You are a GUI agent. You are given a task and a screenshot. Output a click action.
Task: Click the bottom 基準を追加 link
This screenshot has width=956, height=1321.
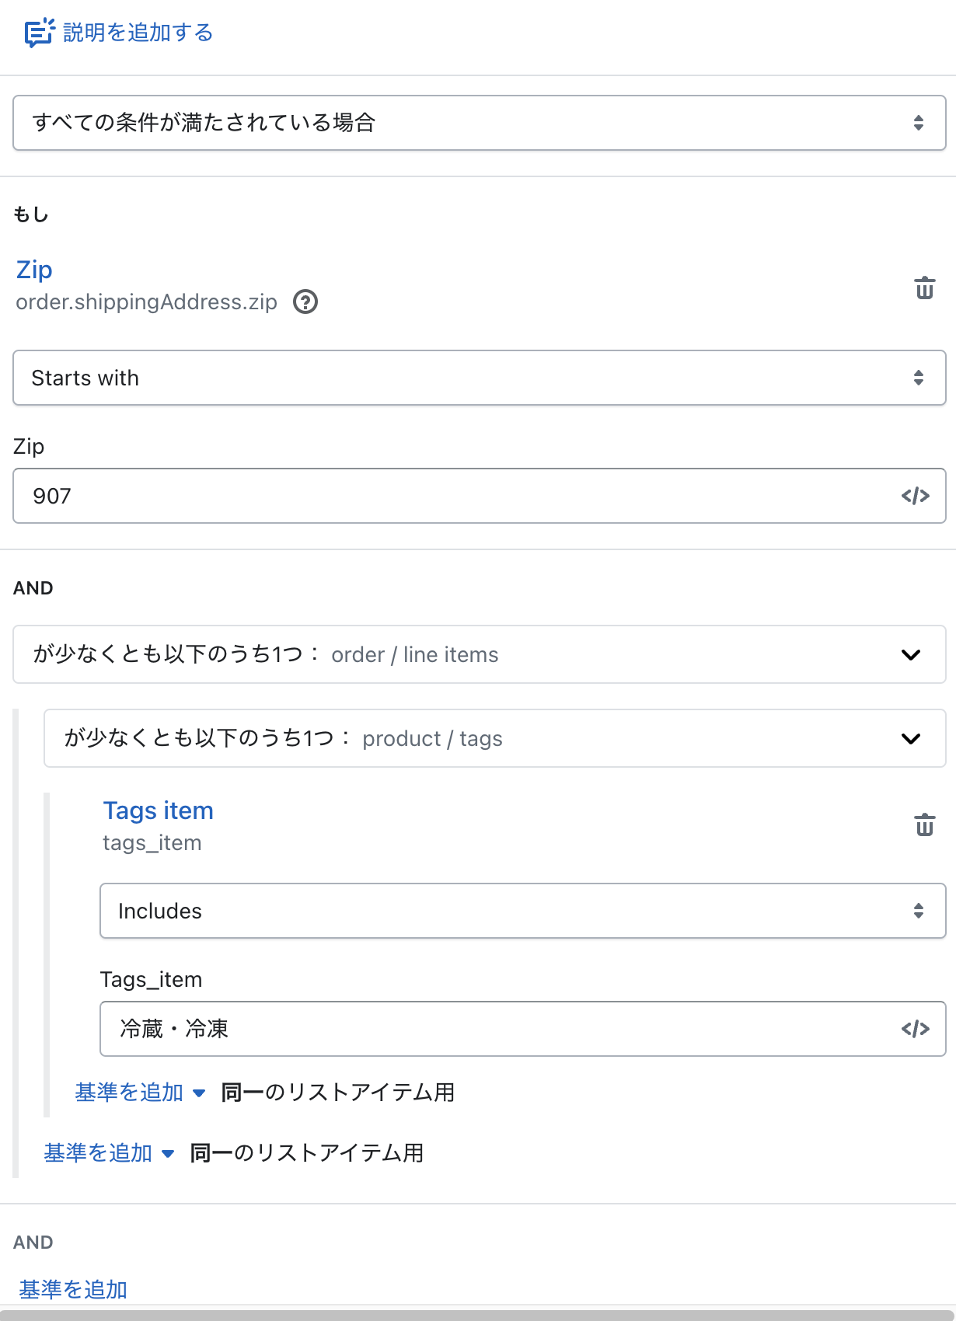pyautogui.click(x=73, y=1289)
